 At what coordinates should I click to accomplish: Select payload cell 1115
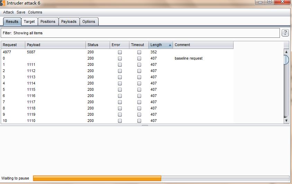tap(31, 89)
